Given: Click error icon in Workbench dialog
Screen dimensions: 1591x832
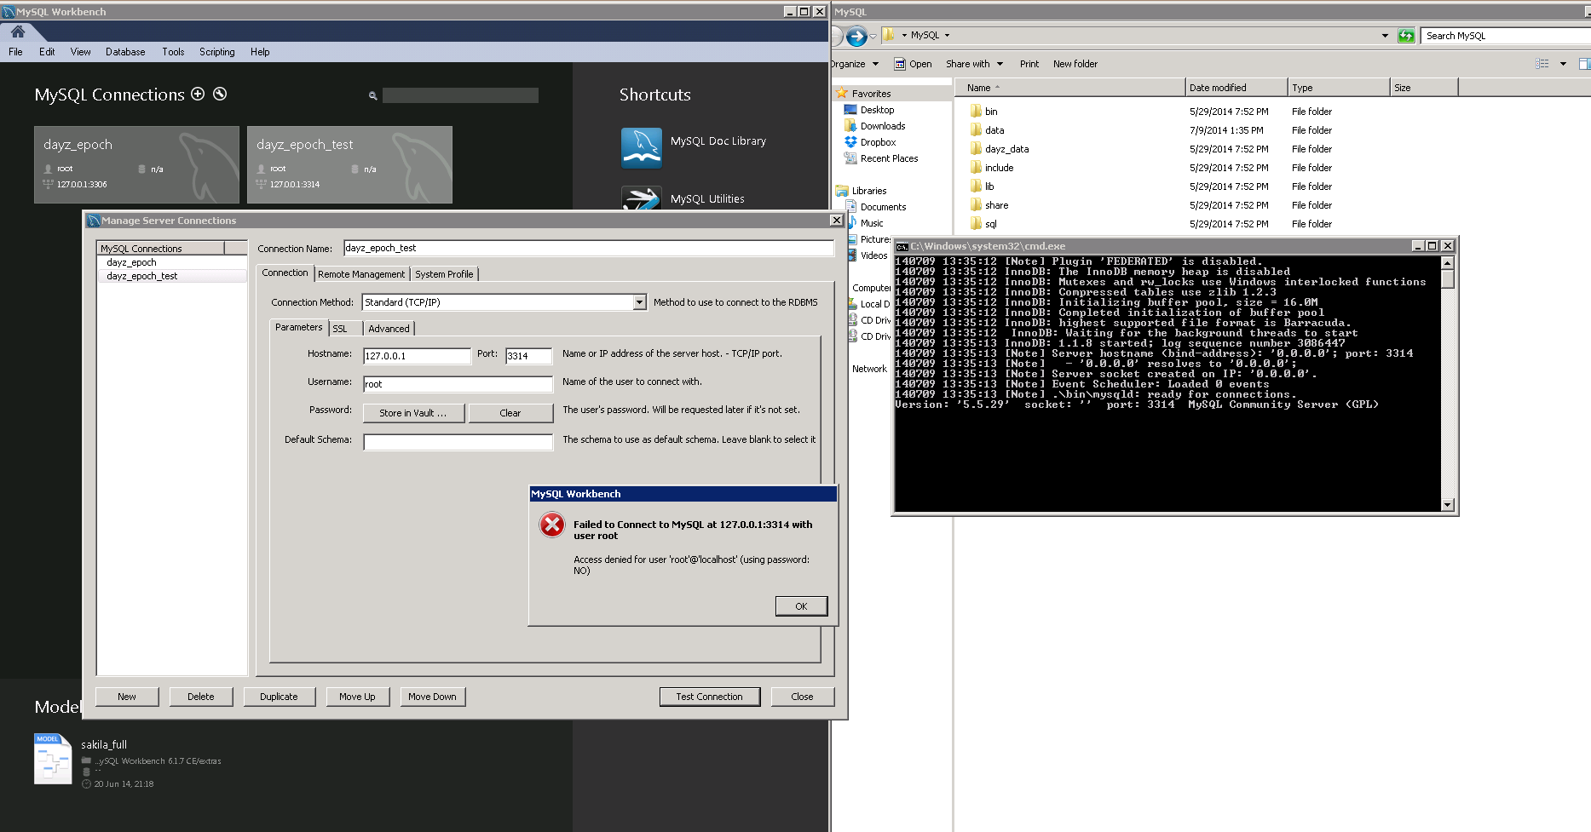Looking at the screenshot, I should click(x=552, y=525).
